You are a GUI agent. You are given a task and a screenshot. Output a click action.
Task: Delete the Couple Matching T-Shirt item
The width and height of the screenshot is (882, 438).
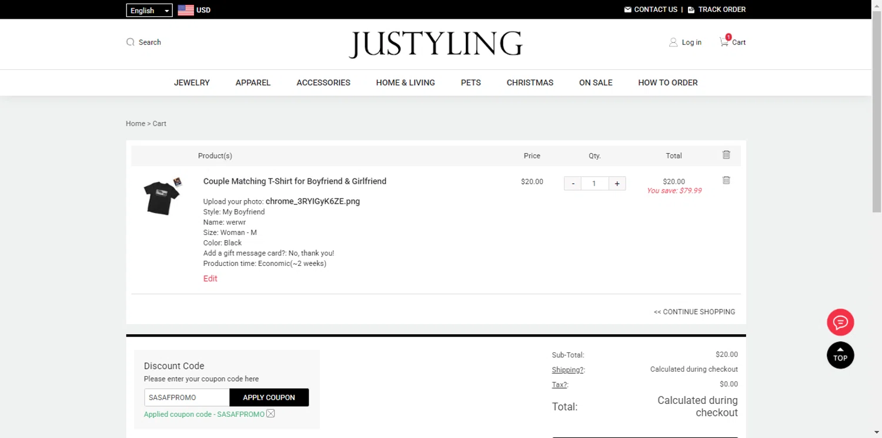tap(726, 180)
